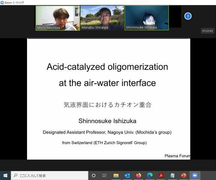This screenshot has height=180, width=216.
Task: Select Manabu Shiraiwa video thumbnail
Action: [102, 18]
